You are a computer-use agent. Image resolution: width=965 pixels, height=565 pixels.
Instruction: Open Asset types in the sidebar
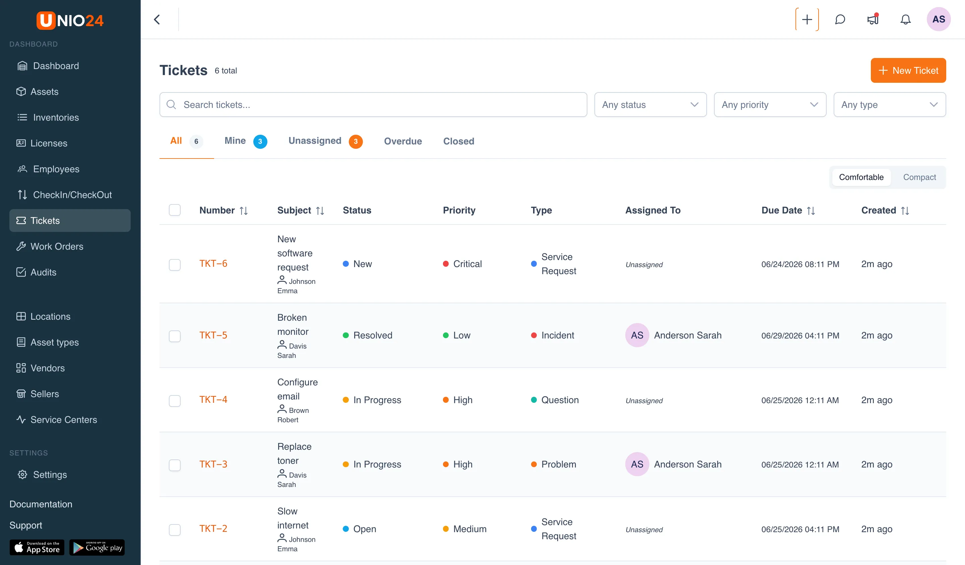point(70,342)
